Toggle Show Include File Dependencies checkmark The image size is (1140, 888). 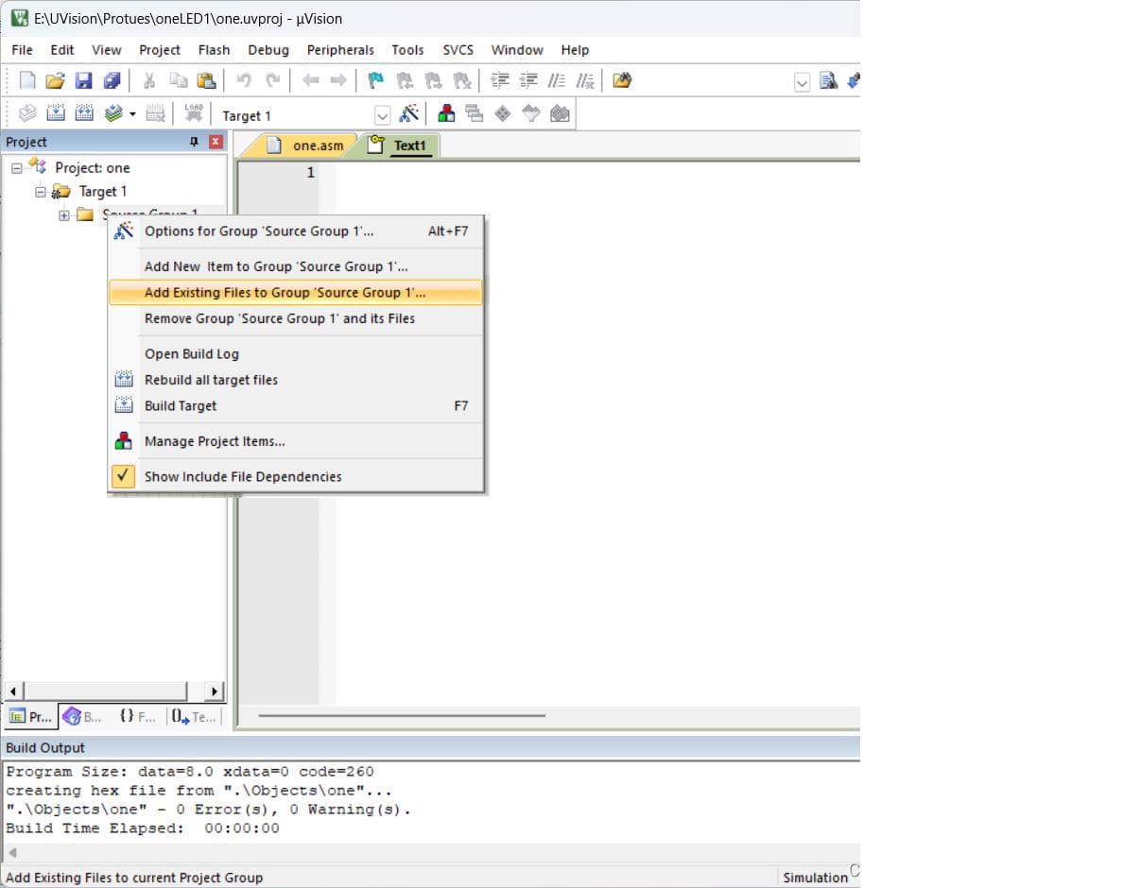[124, 476]
